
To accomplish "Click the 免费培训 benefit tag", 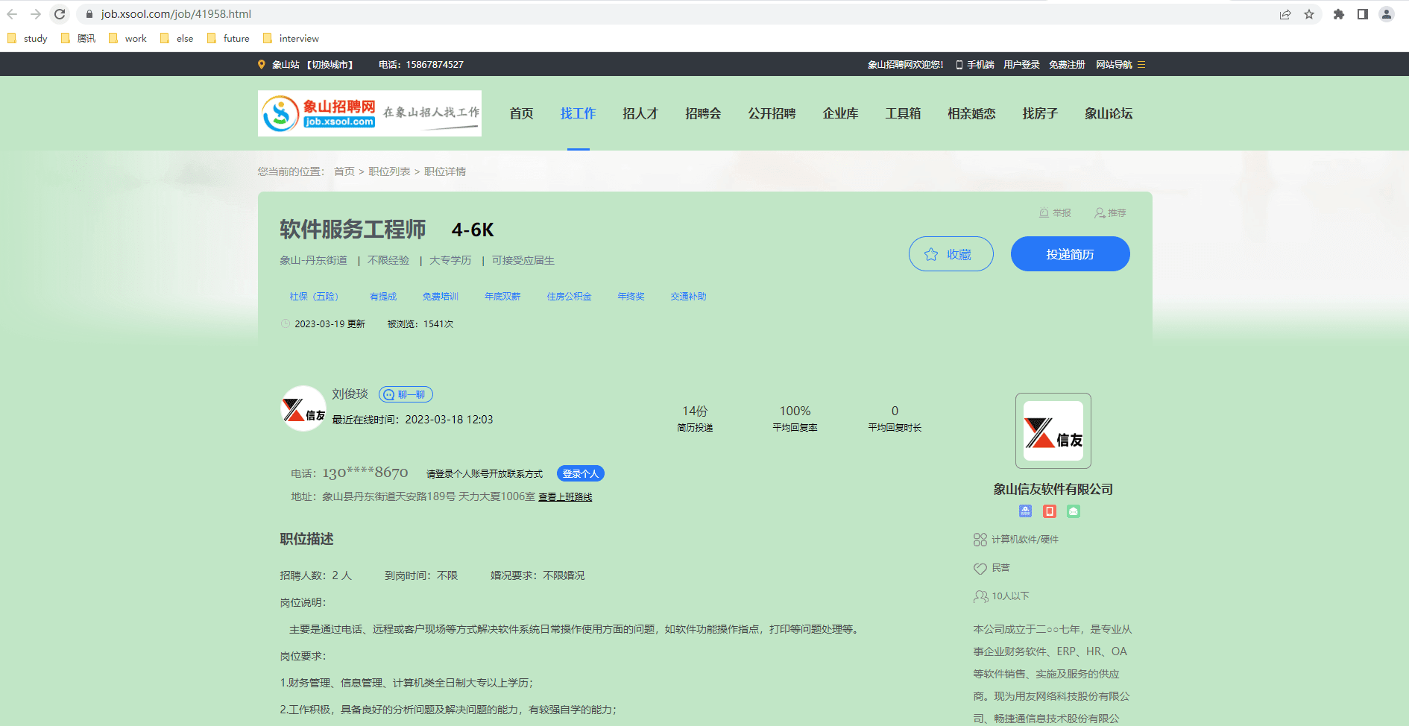I will coord(441,297).
